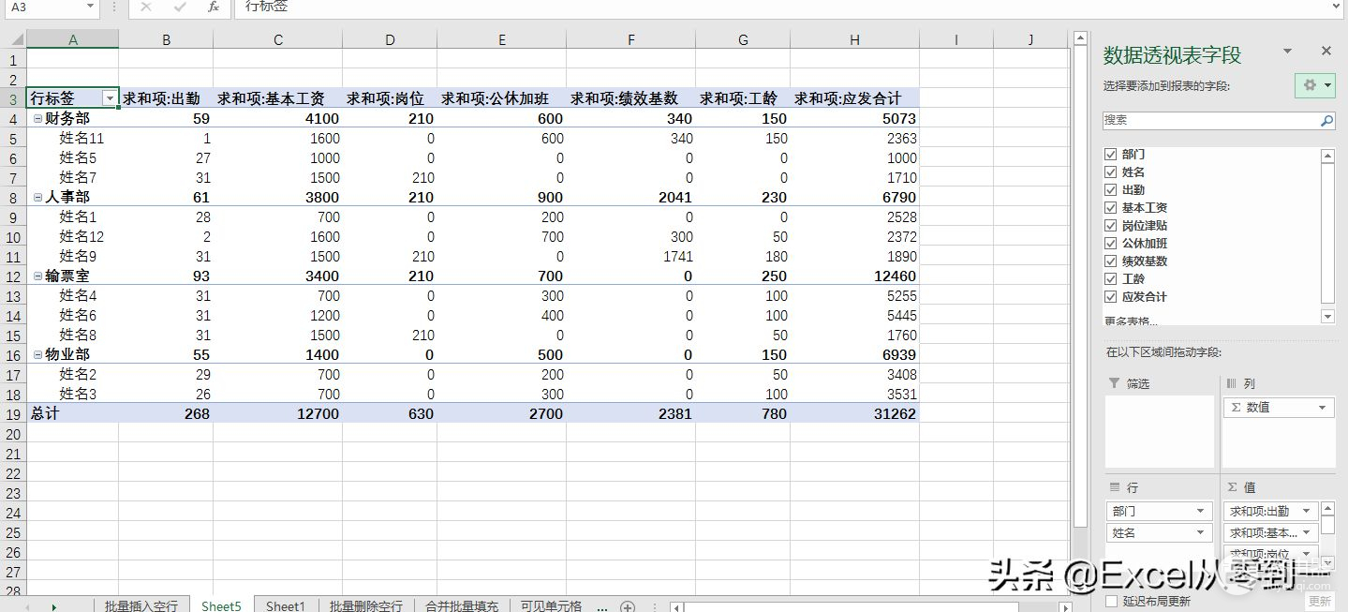The width and height of the screenshot is (1348, 612).
Task: Uncheck the 绩效基数 field checkbox
Action: (x=1110, y=261)
